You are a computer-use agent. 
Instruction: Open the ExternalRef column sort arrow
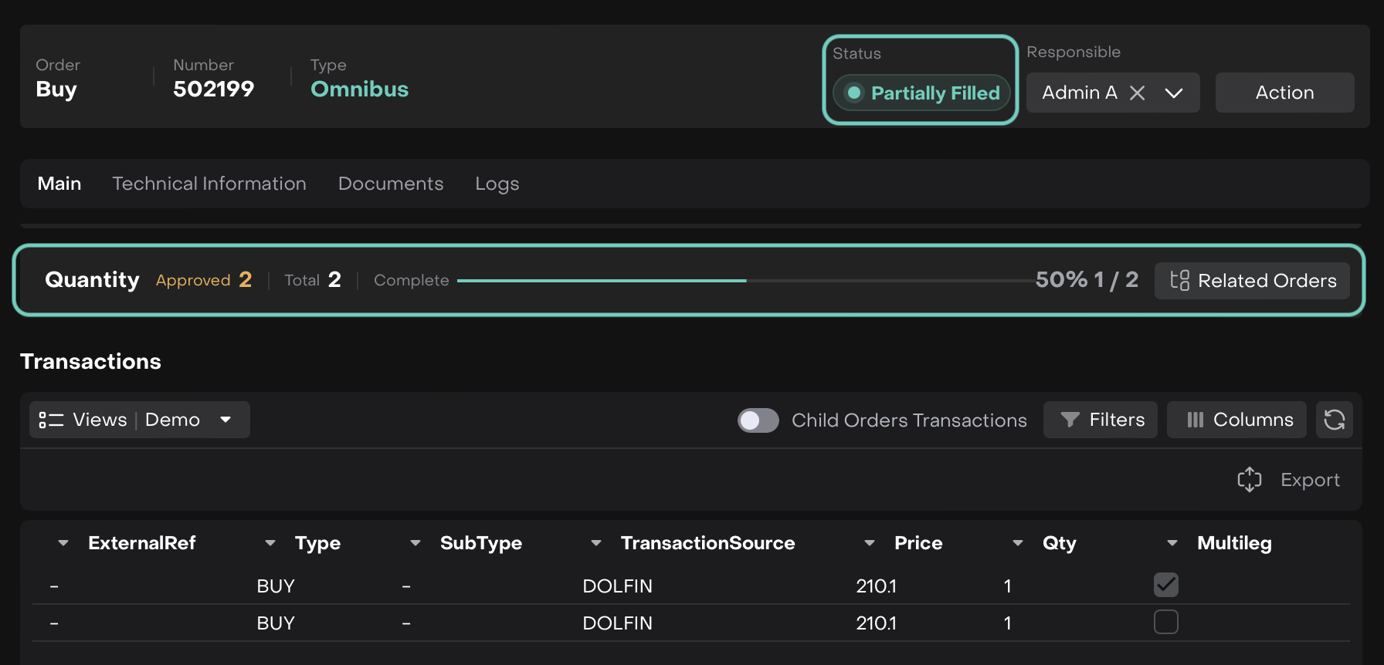(x=63, y=543)
